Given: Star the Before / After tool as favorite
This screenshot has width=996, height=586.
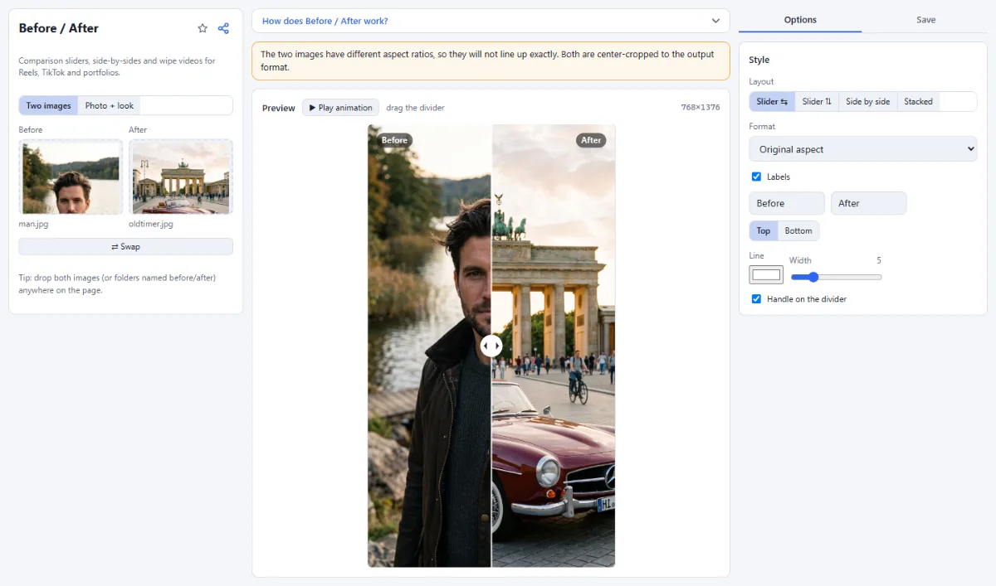Looking at the screenshot, I should pos(203,28).
